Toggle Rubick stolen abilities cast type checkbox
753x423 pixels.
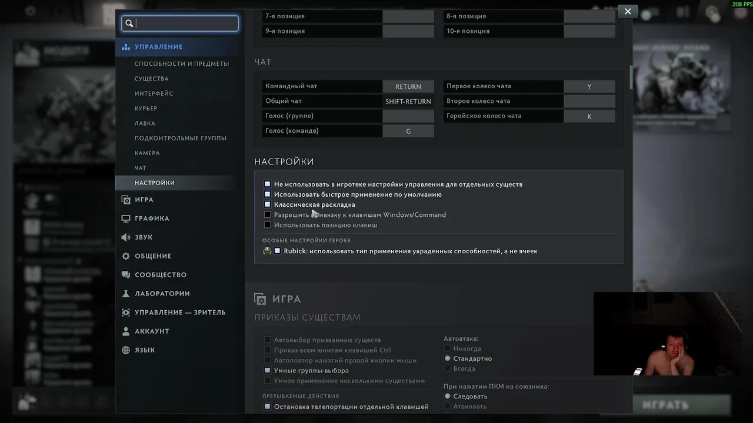(278, 251)
